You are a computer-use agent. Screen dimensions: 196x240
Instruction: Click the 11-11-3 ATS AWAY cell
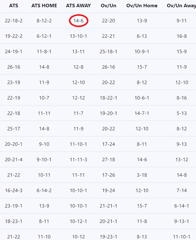[78, 160]
